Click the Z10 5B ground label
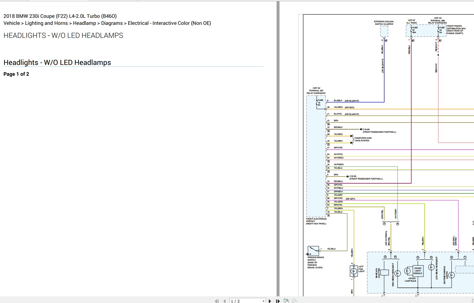The height and width of the screenshot is (303, 474). (x=353, y=176)
